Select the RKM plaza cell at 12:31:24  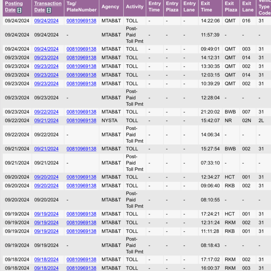[x=231, y=223]
